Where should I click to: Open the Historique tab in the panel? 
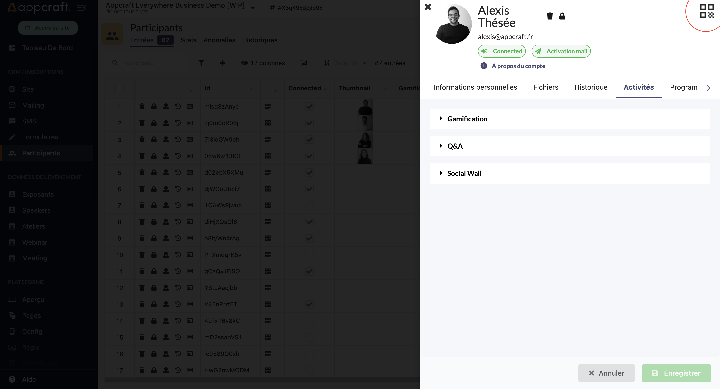(x=591, y=87)
